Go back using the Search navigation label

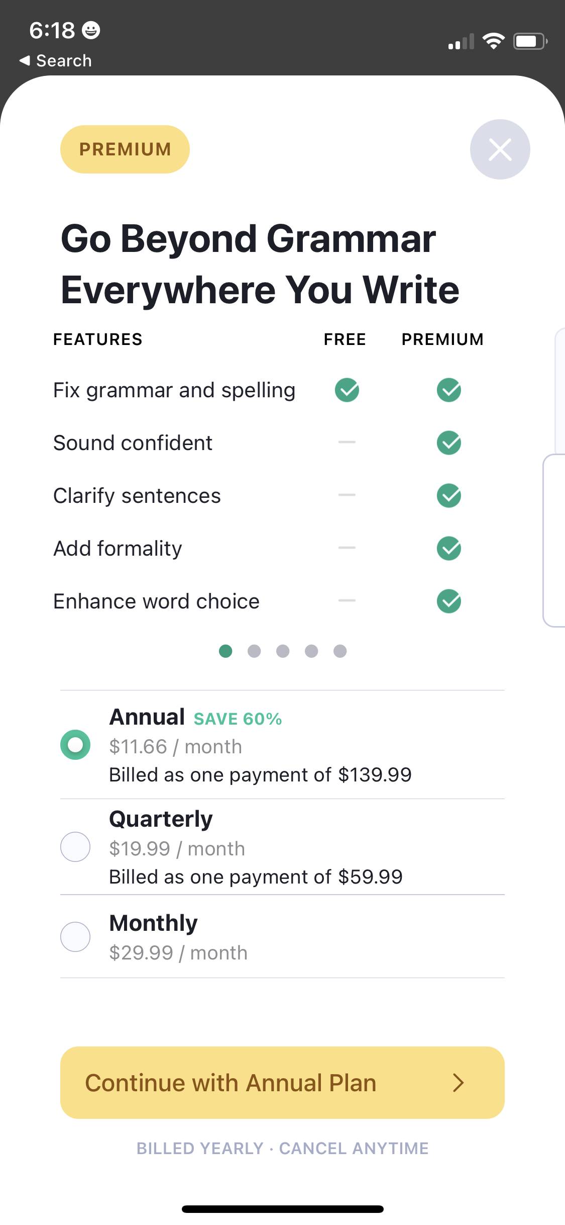(55, 60)
